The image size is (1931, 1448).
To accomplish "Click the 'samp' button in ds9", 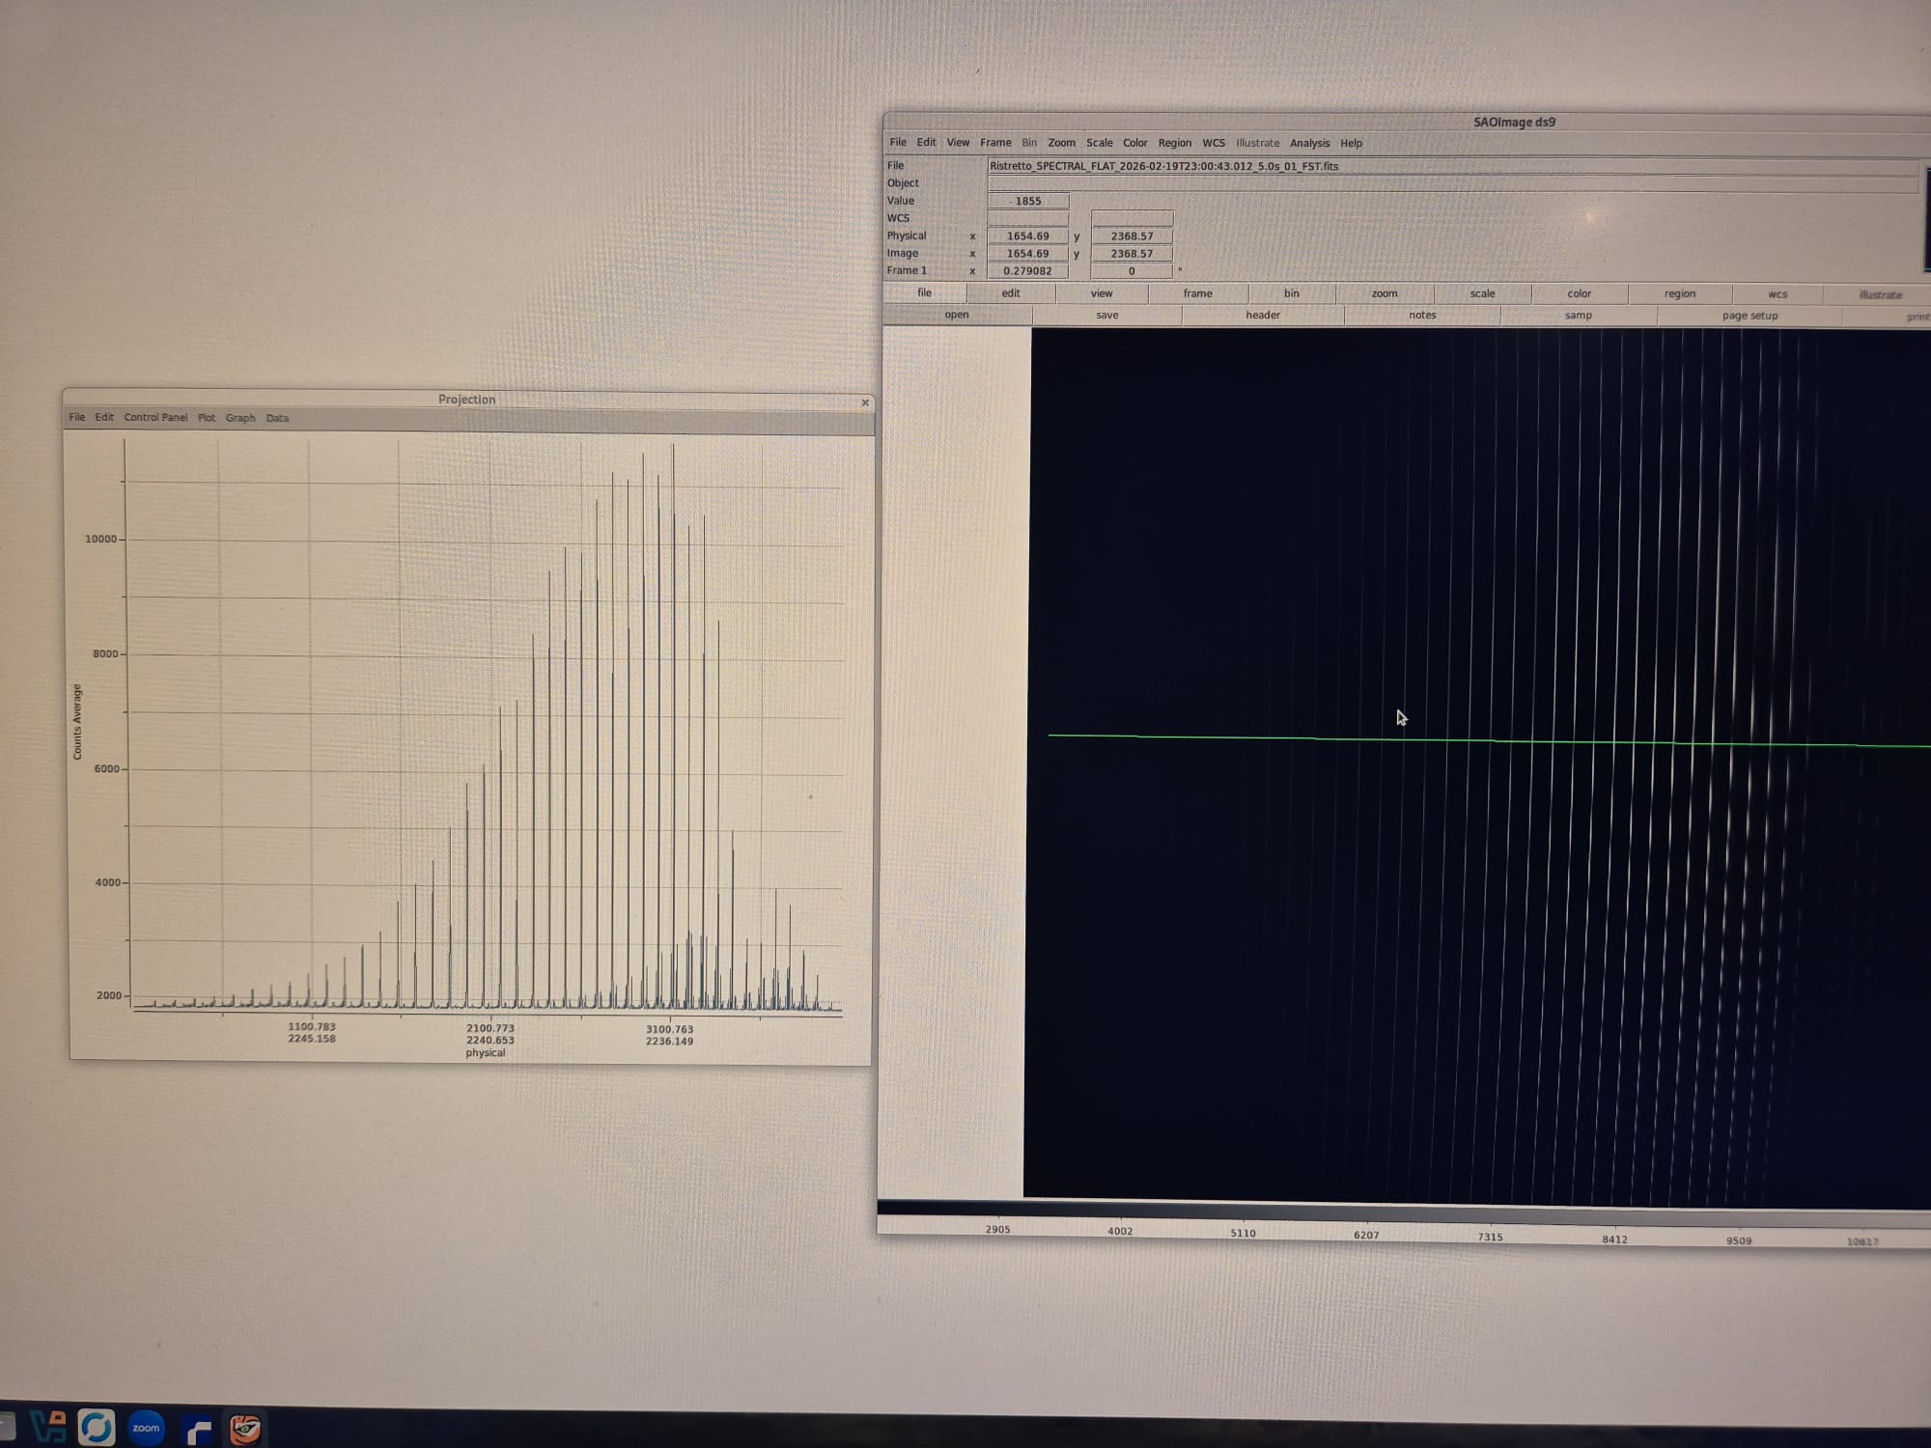I will pos(1579,316).
